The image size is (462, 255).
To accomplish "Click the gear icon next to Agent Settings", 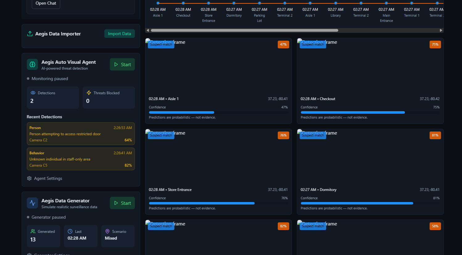I will tap(29, 178).
